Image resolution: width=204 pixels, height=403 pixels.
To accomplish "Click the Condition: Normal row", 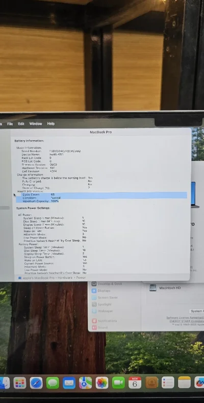I will point(101,198).
